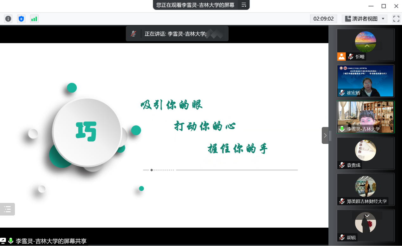Click the slide list icon at bottom left
This screenshot has width=402, height=246.
(7, 209)
